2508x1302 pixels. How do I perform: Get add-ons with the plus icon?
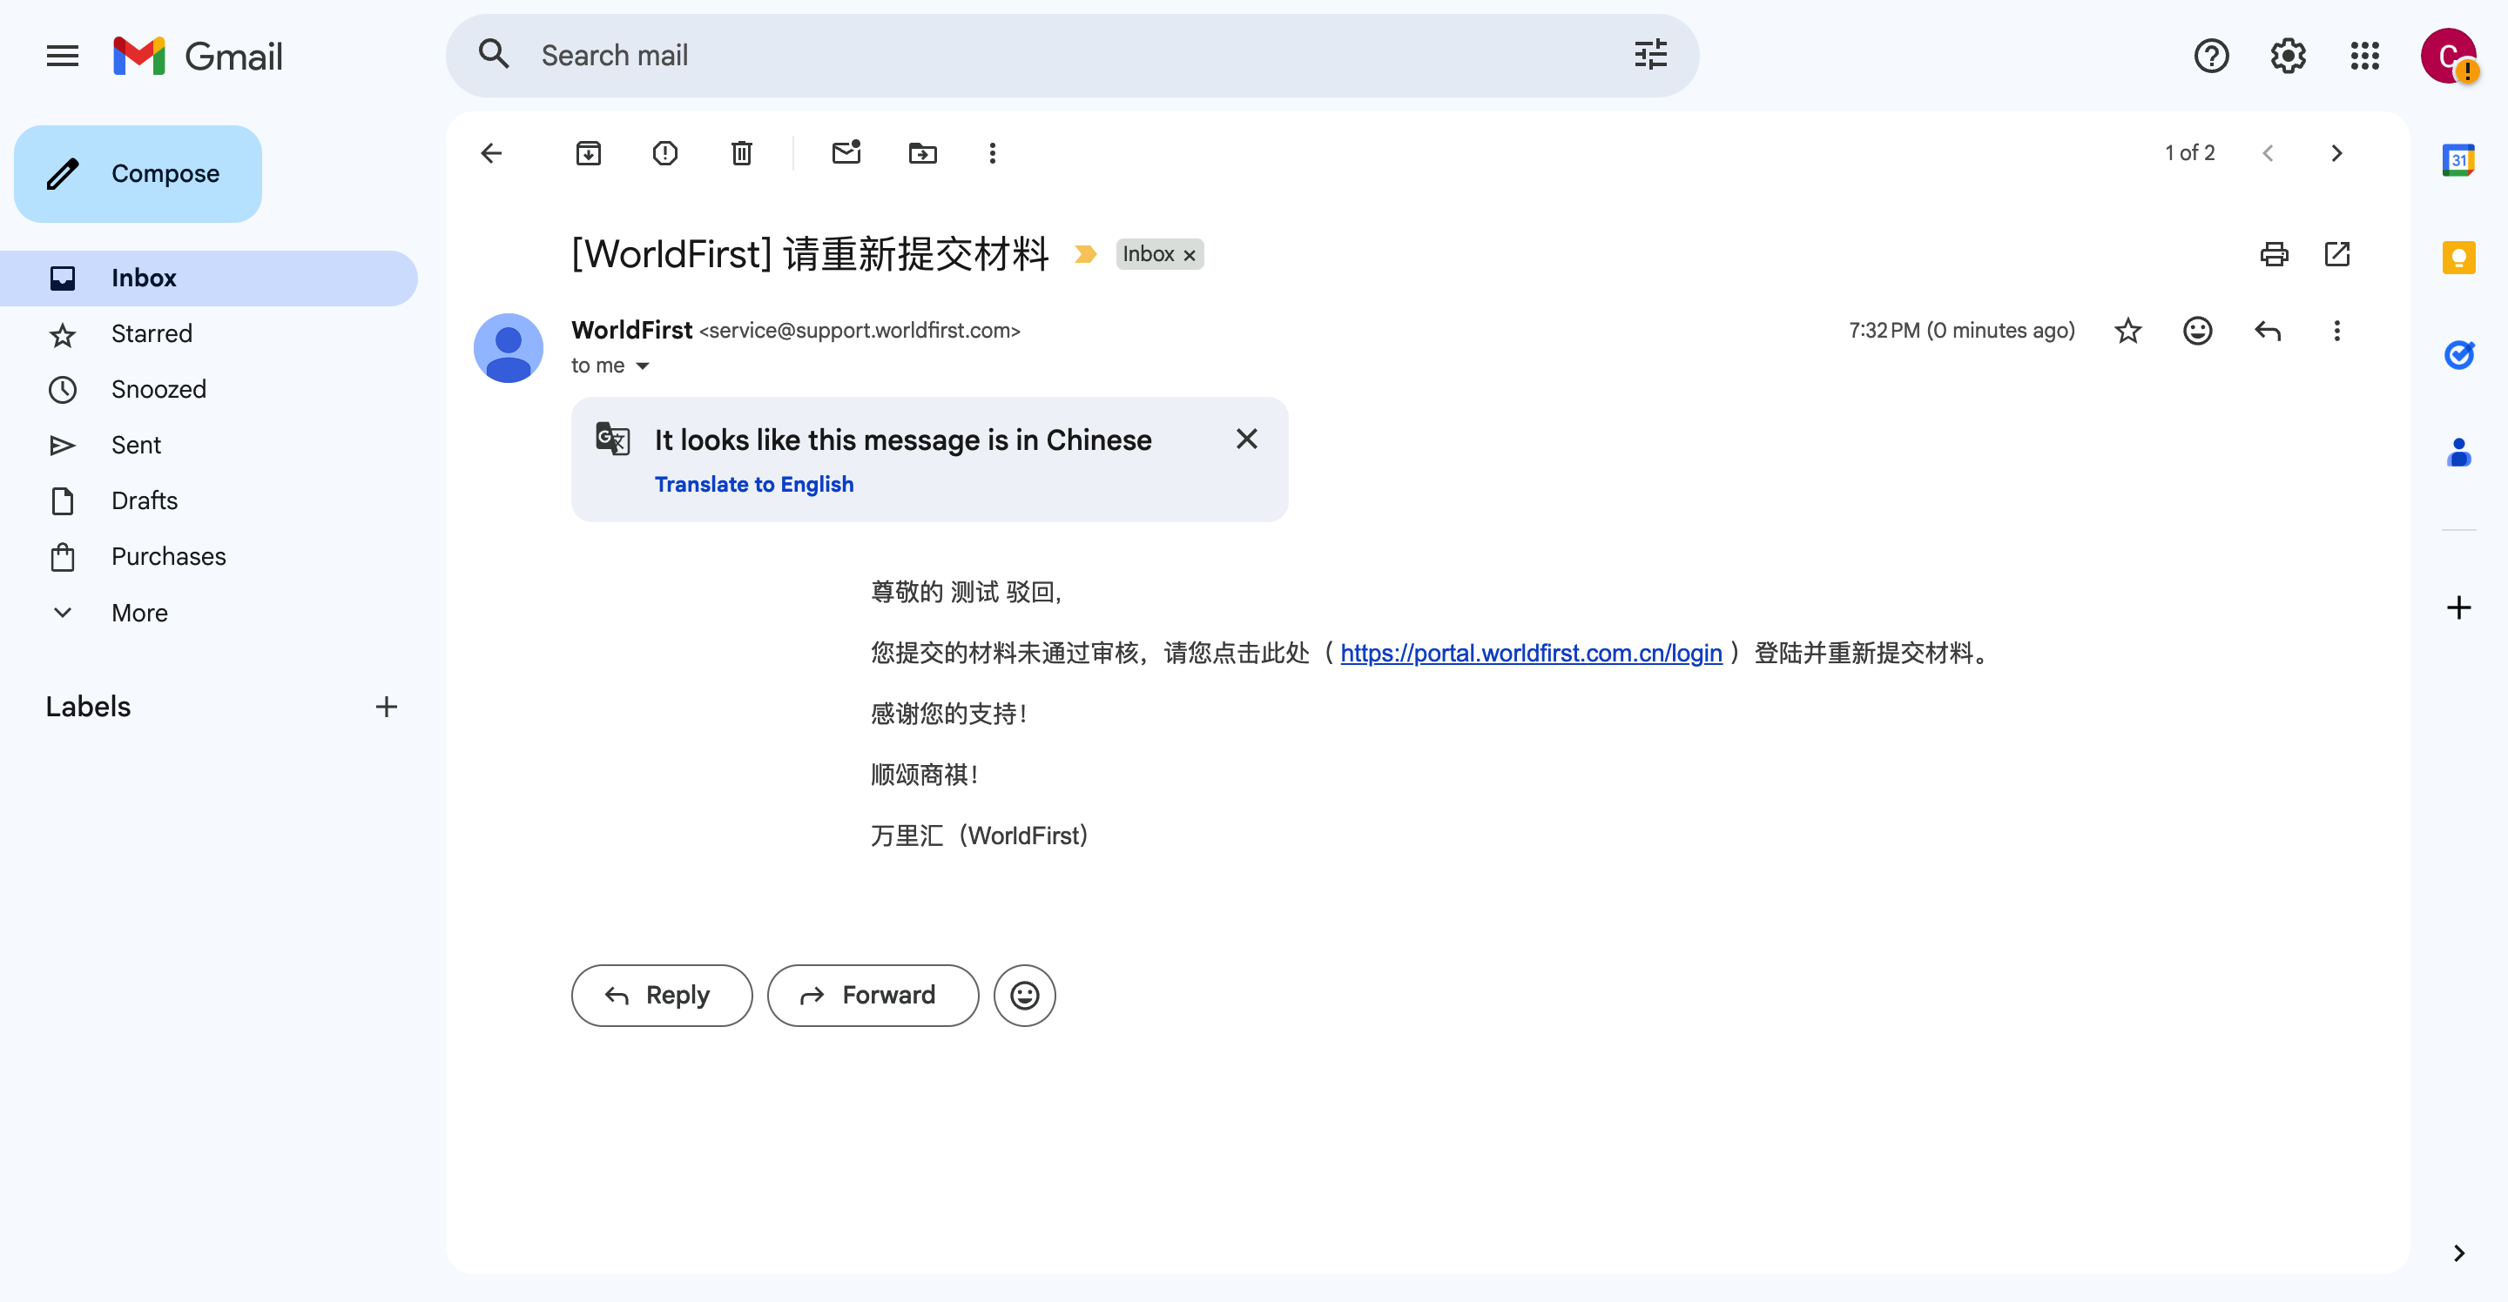[x=2458, y=607]
